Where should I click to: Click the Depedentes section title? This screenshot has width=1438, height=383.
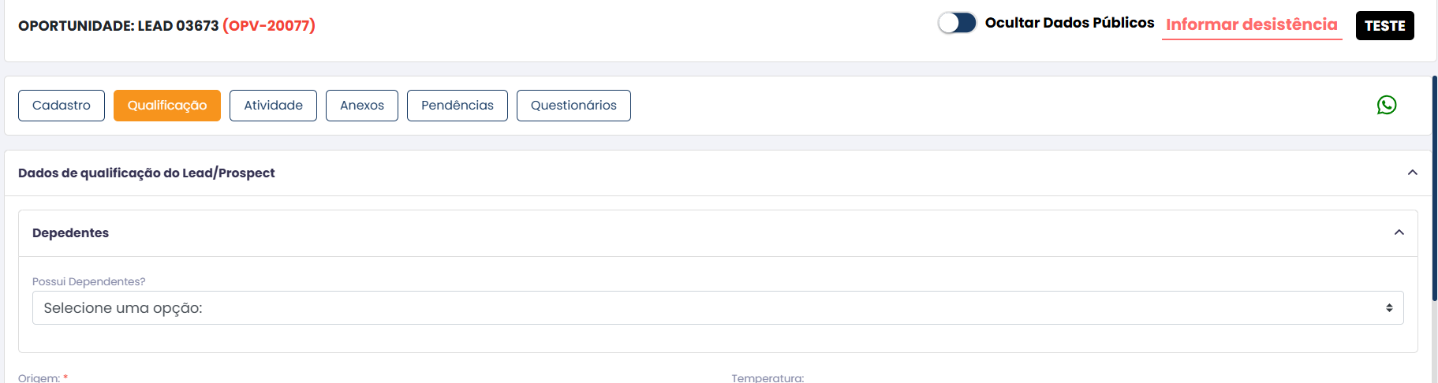pos(71,232)
